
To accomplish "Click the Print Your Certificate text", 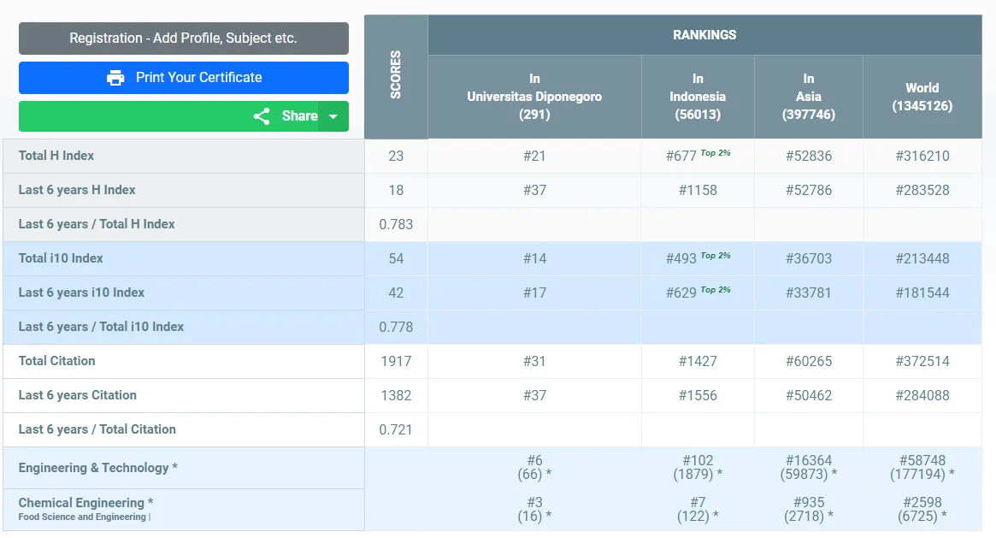I will pyautogui.click(x=198, y=78).
